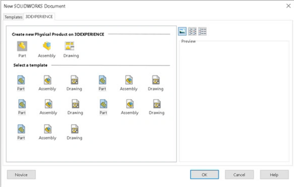
Task: Click the 'Select a template' heading
Action: tap(30, 65)
